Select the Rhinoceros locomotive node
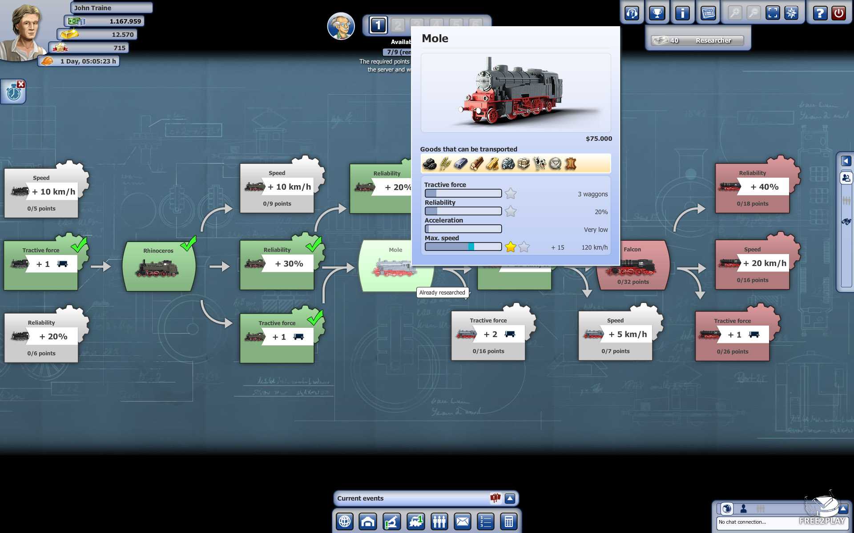This screenshot has height=533, width=854. pos(159,266)
